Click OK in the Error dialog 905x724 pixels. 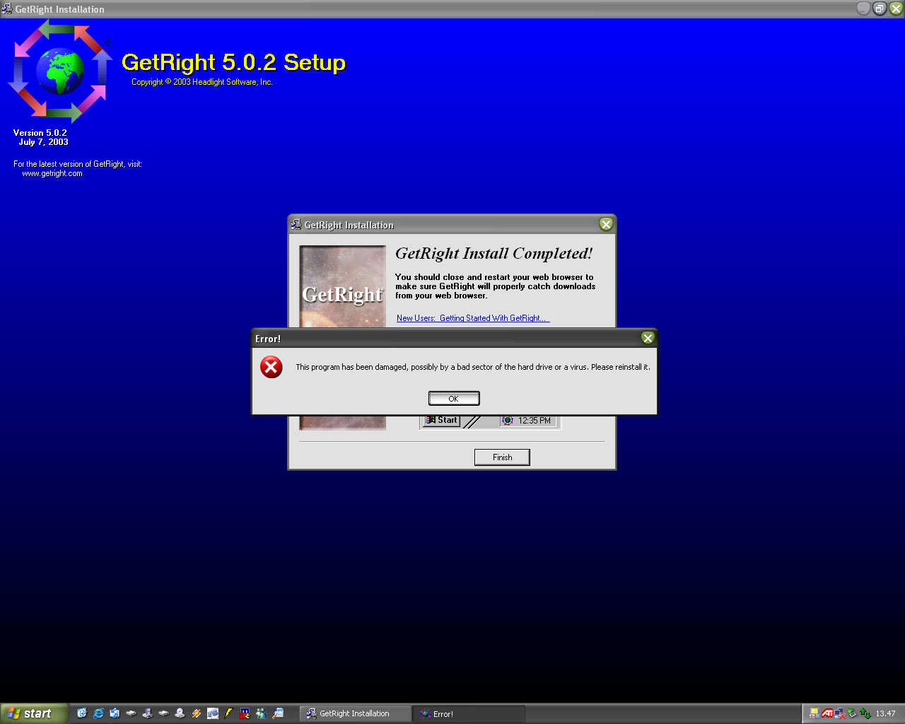click(454, 399)
